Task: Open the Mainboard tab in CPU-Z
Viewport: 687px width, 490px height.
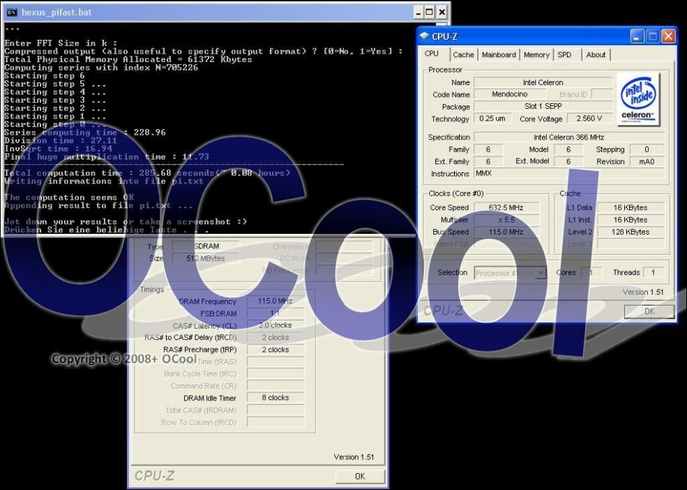Action: coord(499,55)
